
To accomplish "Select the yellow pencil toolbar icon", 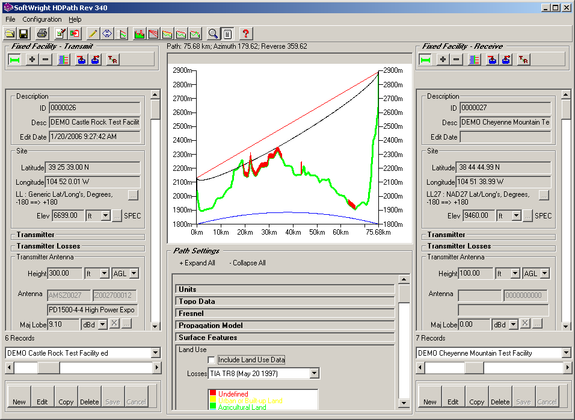I will coord(93,34).
